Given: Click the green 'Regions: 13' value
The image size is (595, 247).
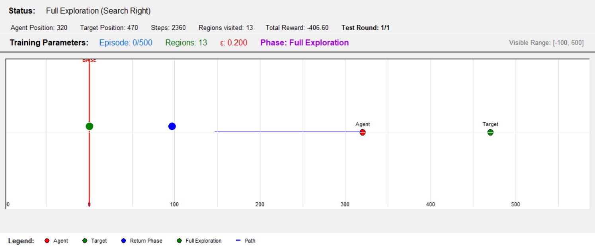Looking at the screenshot, I should (186, 43).
